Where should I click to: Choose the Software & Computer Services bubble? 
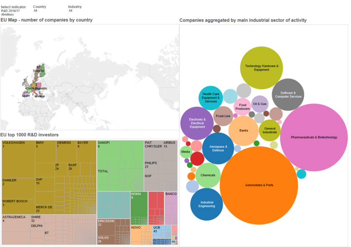point(288,94)
